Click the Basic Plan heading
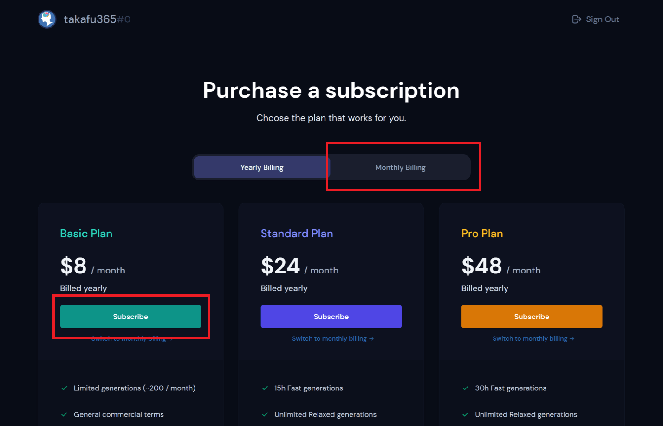Viewport: 663px width, 426px height. click(x=86, y=234)
